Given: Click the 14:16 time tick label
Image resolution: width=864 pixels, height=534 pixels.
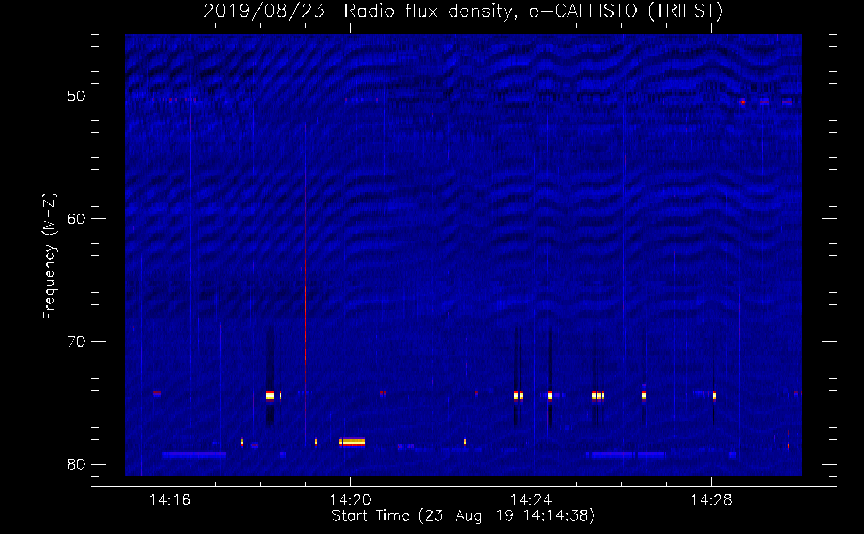Looking at the screenshot, I should (x=170, y=500).
